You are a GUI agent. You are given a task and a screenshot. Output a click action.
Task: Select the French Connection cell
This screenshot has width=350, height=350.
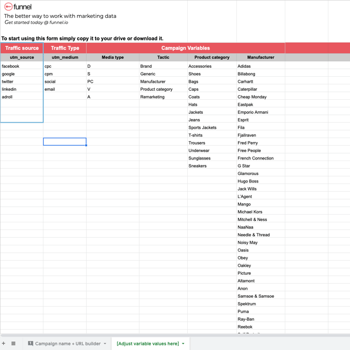coord(261,158)
